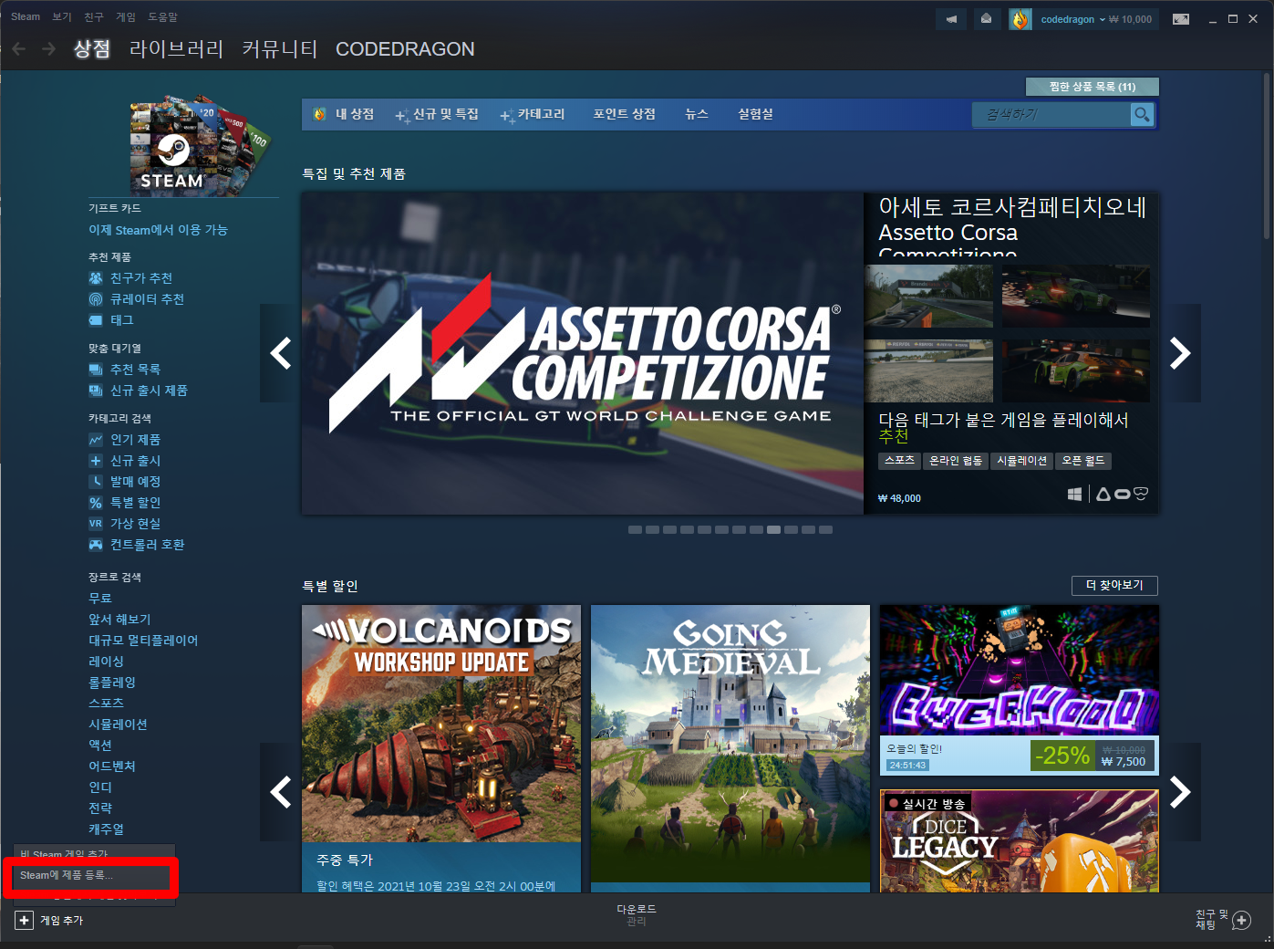1274x949 pixels.
Task: Click the 큐레이터 추천 icon
Action: coord(96,299)
